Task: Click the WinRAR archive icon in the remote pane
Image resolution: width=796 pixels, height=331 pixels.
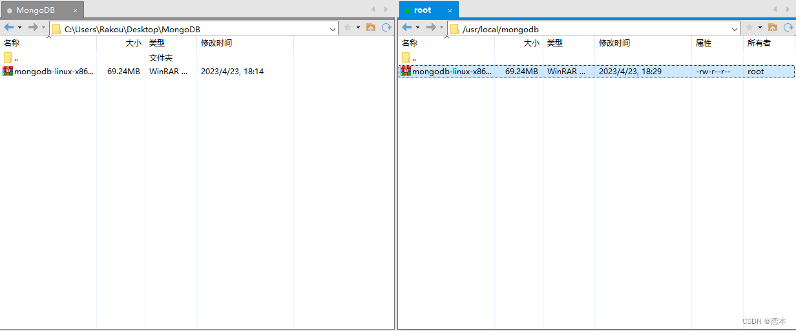Action: point(406,71)
